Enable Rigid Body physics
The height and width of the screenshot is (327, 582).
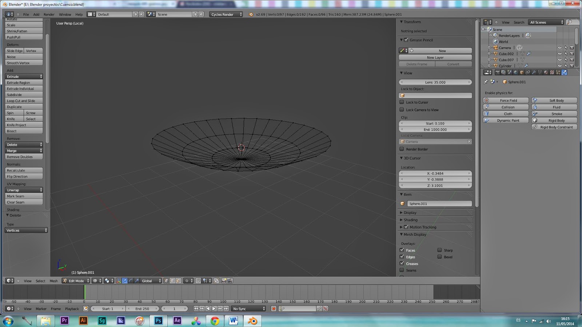point(554,120)
